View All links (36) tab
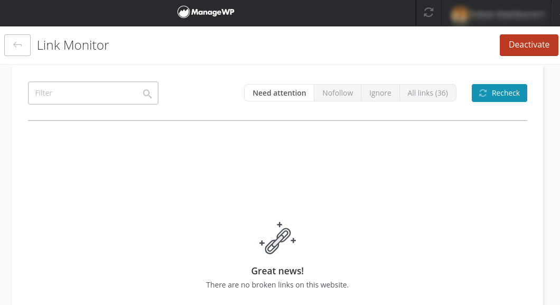The width and height of the screenshot is (560, 305). point(427,93)
